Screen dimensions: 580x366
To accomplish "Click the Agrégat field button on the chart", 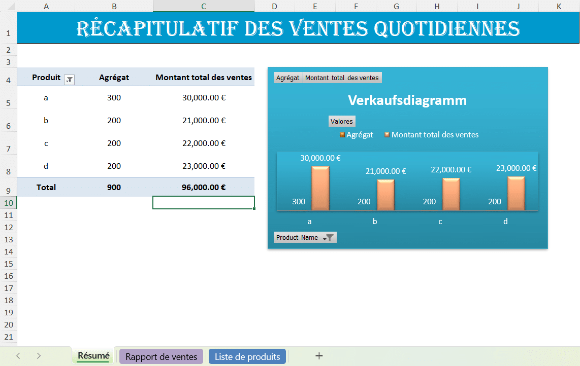I will 287,78.
